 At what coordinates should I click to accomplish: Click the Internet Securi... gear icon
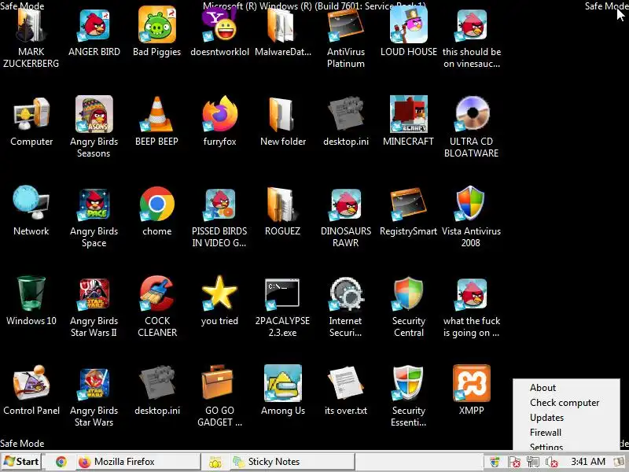[x=345, y=294]
